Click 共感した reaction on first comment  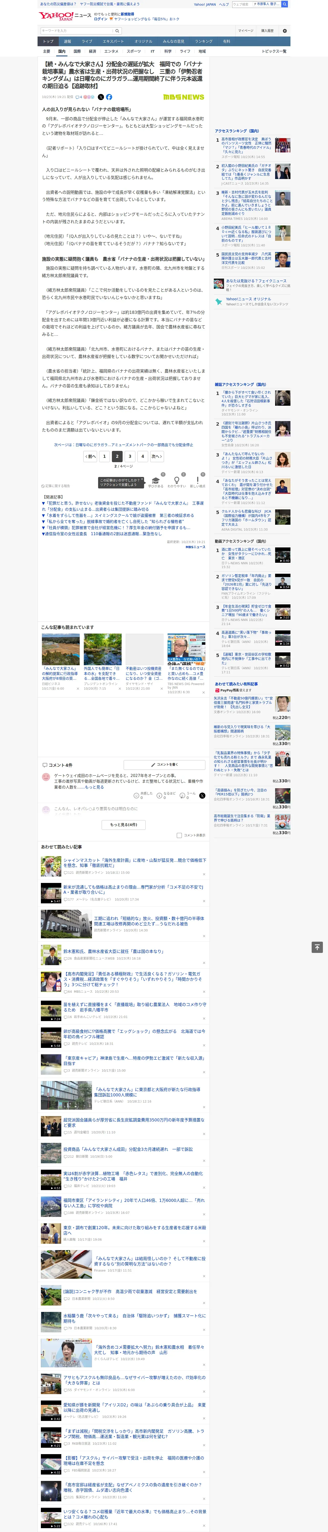tap(142, 795)
